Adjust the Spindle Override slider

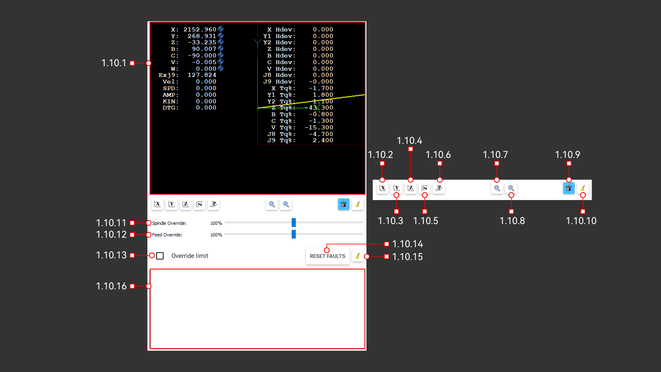coord(293,222)
